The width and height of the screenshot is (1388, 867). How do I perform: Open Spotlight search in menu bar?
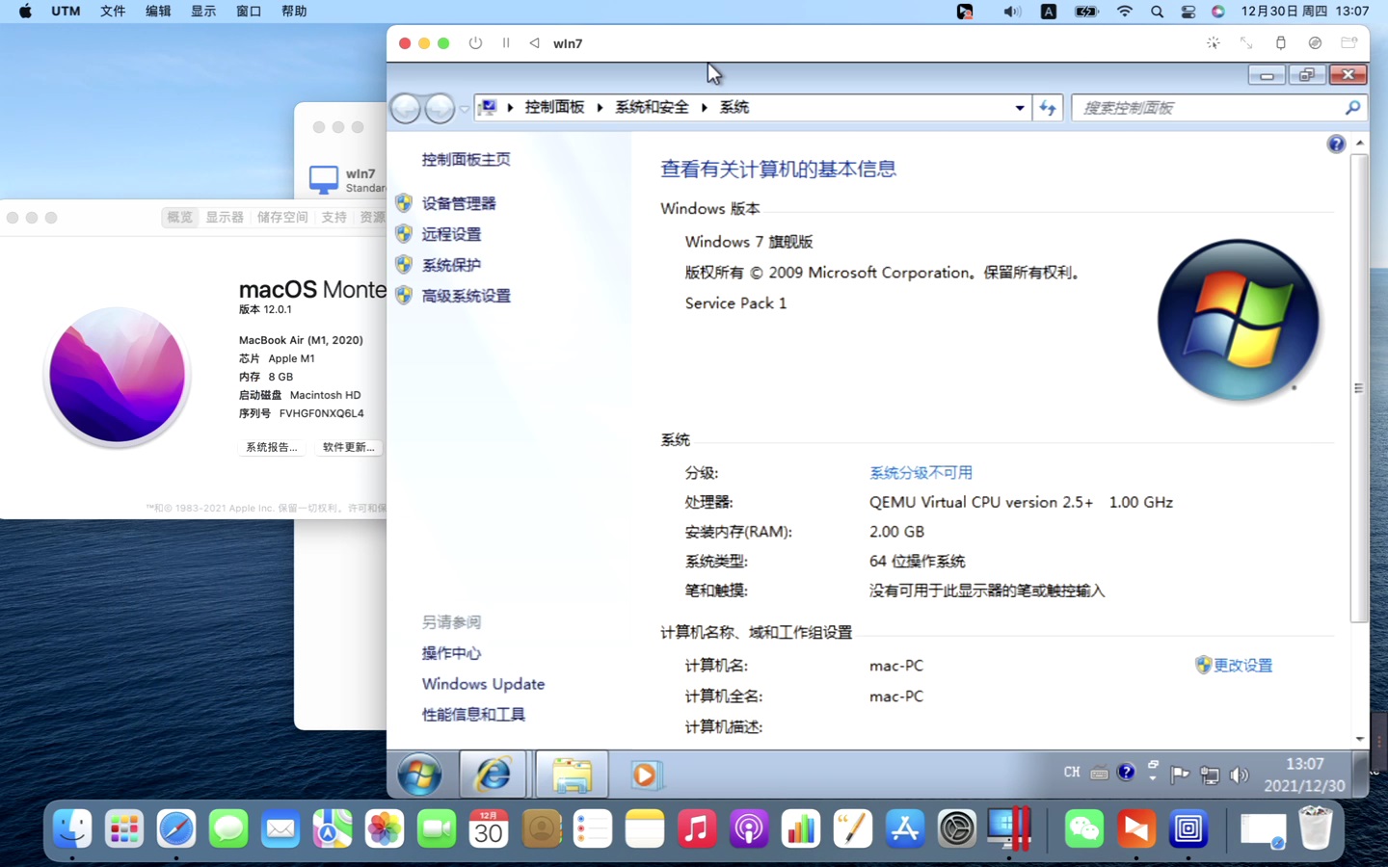[1157, 12]
